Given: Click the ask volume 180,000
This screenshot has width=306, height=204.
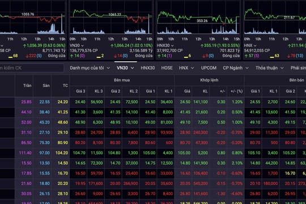Looking at the screenshot, I should click(270, 184).
